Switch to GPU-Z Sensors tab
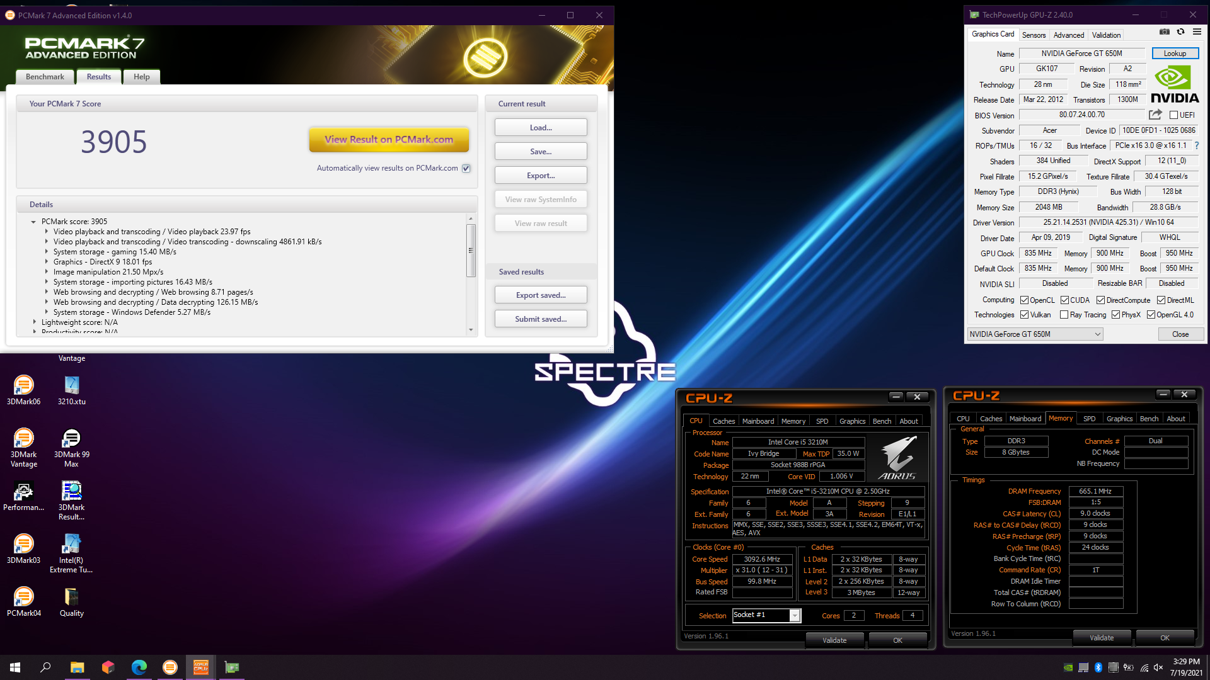Viewport: 1210px width, 680px height. tap(1034, 35)
